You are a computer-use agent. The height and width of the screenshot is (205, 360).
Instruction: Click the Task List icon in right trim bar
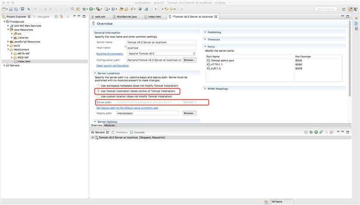(356, 28)
